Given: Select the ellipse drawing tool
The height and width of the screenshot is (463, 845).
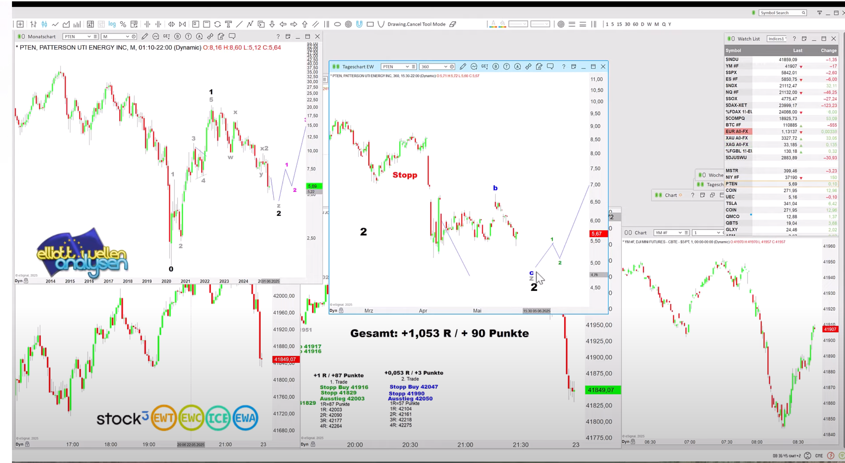Looking at the screenshot, I should click(x=337, y=24).
